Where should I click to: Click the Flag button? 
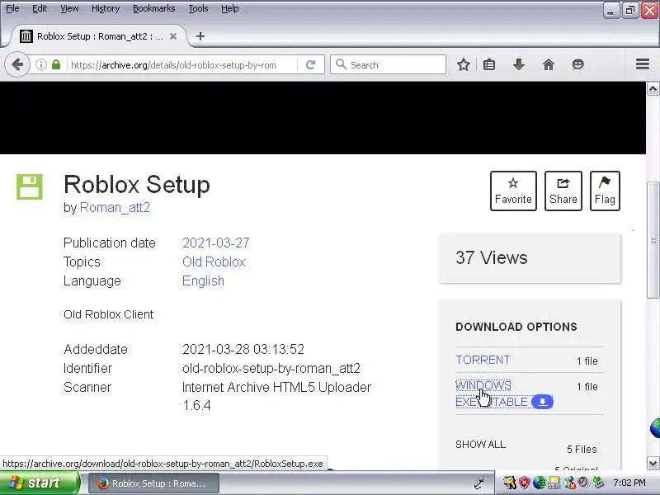605,191
